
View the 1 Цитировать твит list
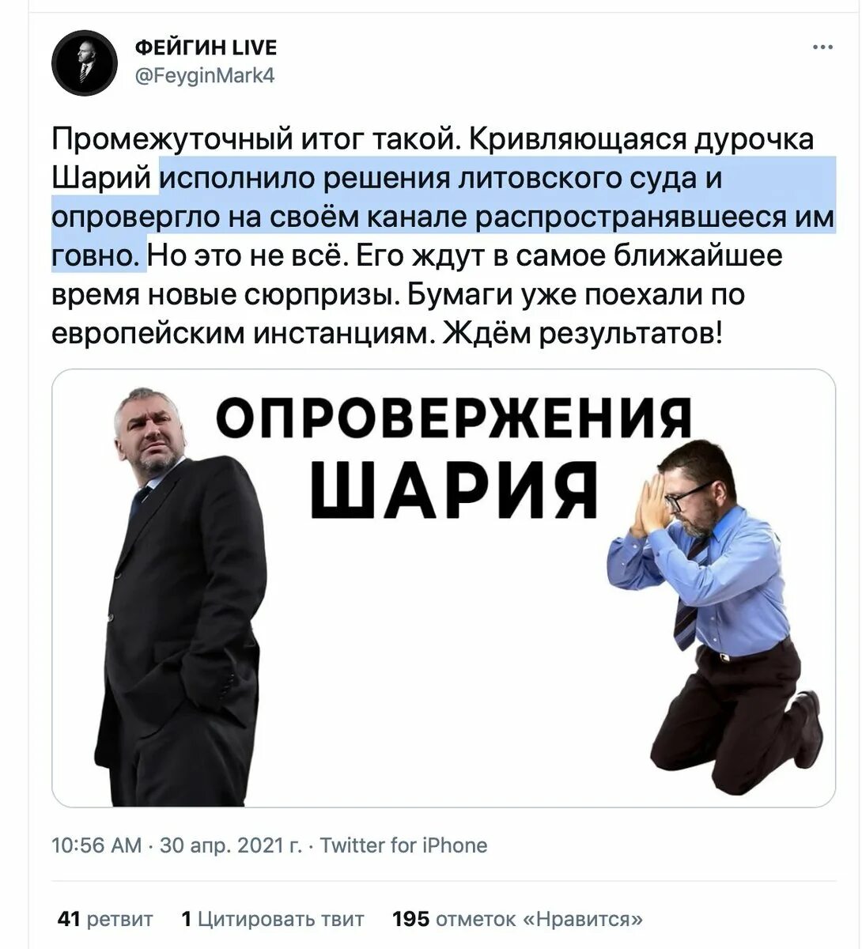(273, 919)
